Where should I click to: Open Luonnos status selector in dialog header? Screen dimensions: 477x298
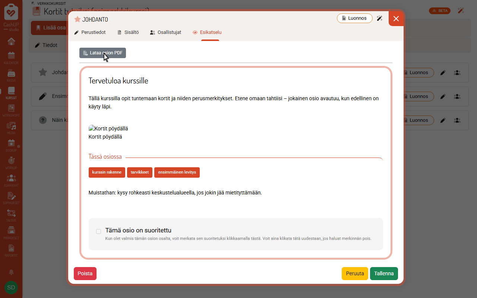(x=355, y=18)
